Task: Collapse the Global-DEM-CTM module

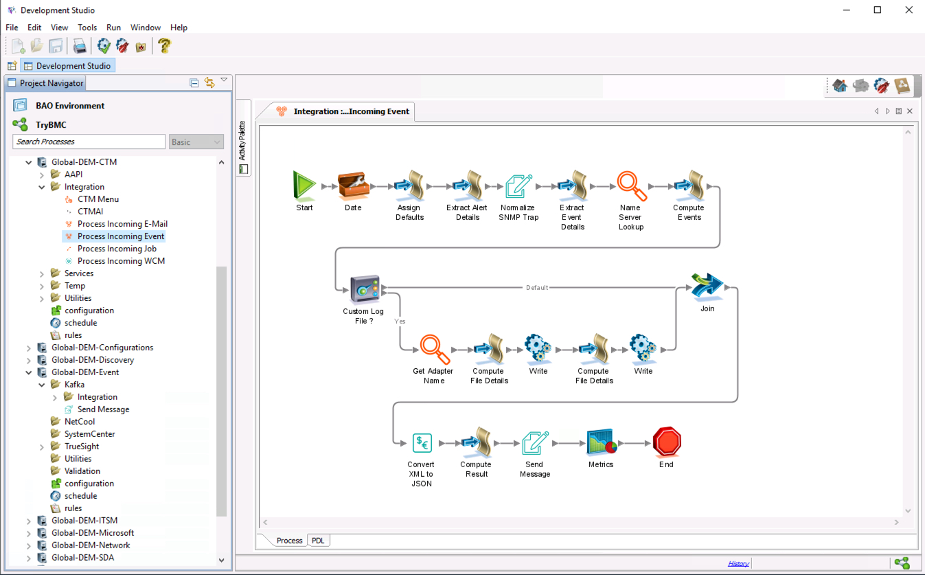Action: [29, 163]
